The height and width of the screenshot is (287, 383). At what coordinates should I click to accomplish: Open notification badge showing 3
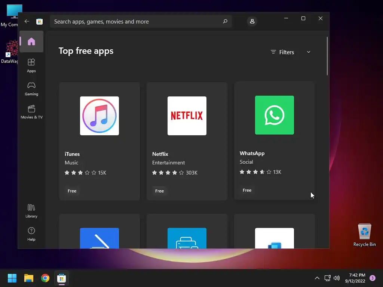373,278
